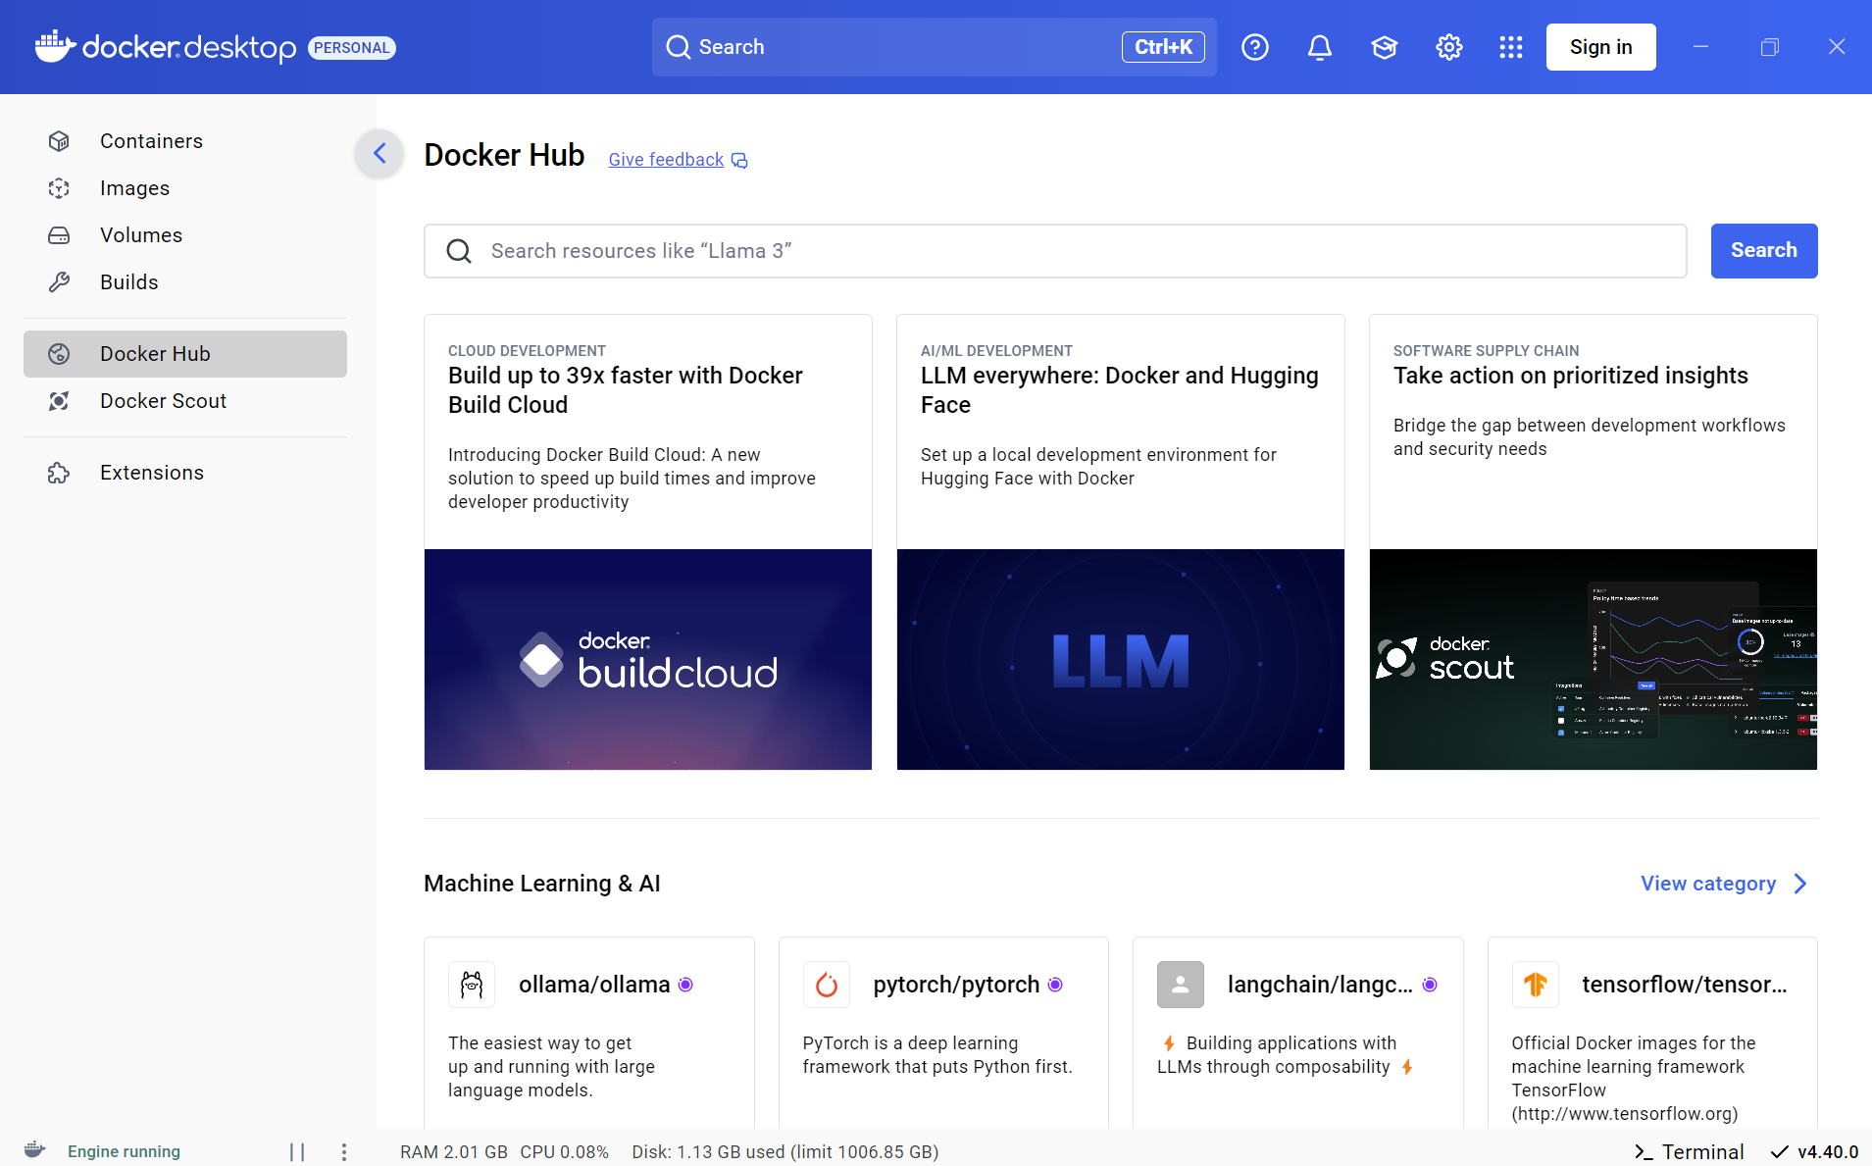Viewport: 1872px width, 1166px height.
Task: Click the Builds wrench icon
Action: [x=59, y=281]
